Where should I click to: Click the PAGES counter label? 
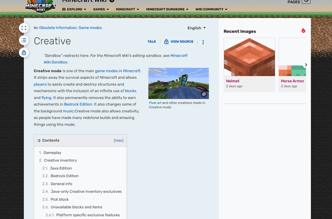(x=294, y=2)
